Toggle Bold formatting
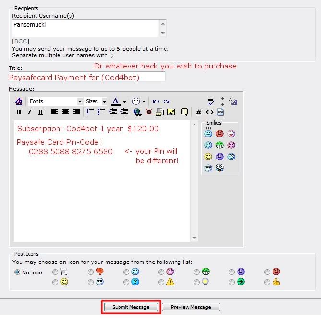The width and height of the screenshot is (321, 319). (x=19, y=112)
